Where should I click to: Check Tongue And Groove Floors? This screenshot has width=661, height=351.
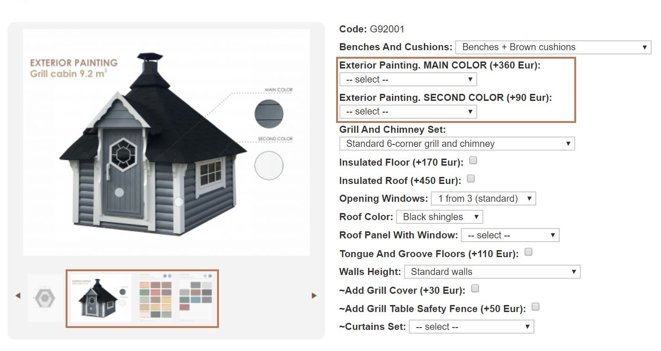tap(528, 252)
